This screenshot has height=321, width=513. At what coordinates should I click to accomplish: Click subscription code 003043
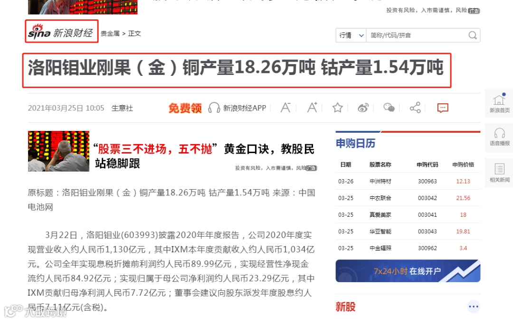coord(427,231)
